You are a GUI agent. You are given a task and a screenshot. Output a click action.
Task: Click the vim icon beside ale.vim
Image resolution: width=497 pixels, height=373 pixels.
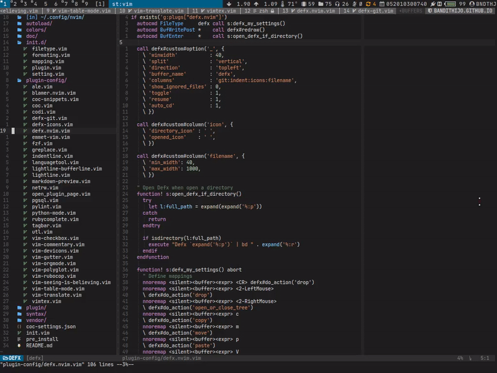tap(25, 86)
